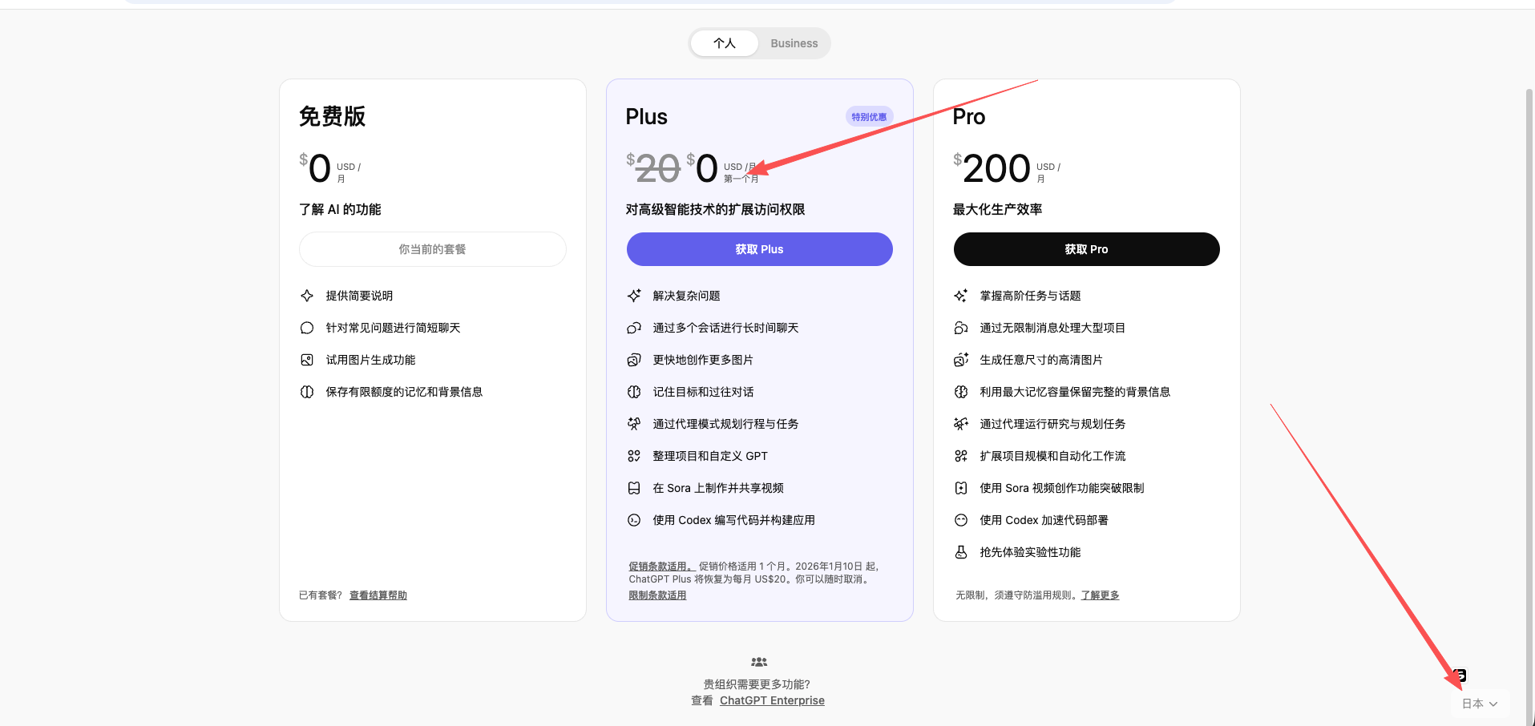This screenshot has width=1535, height=726.
Task: Click the chat bubble icon beside 针对常见问题进行简短聊天
Action: click(x=307, y=327)
